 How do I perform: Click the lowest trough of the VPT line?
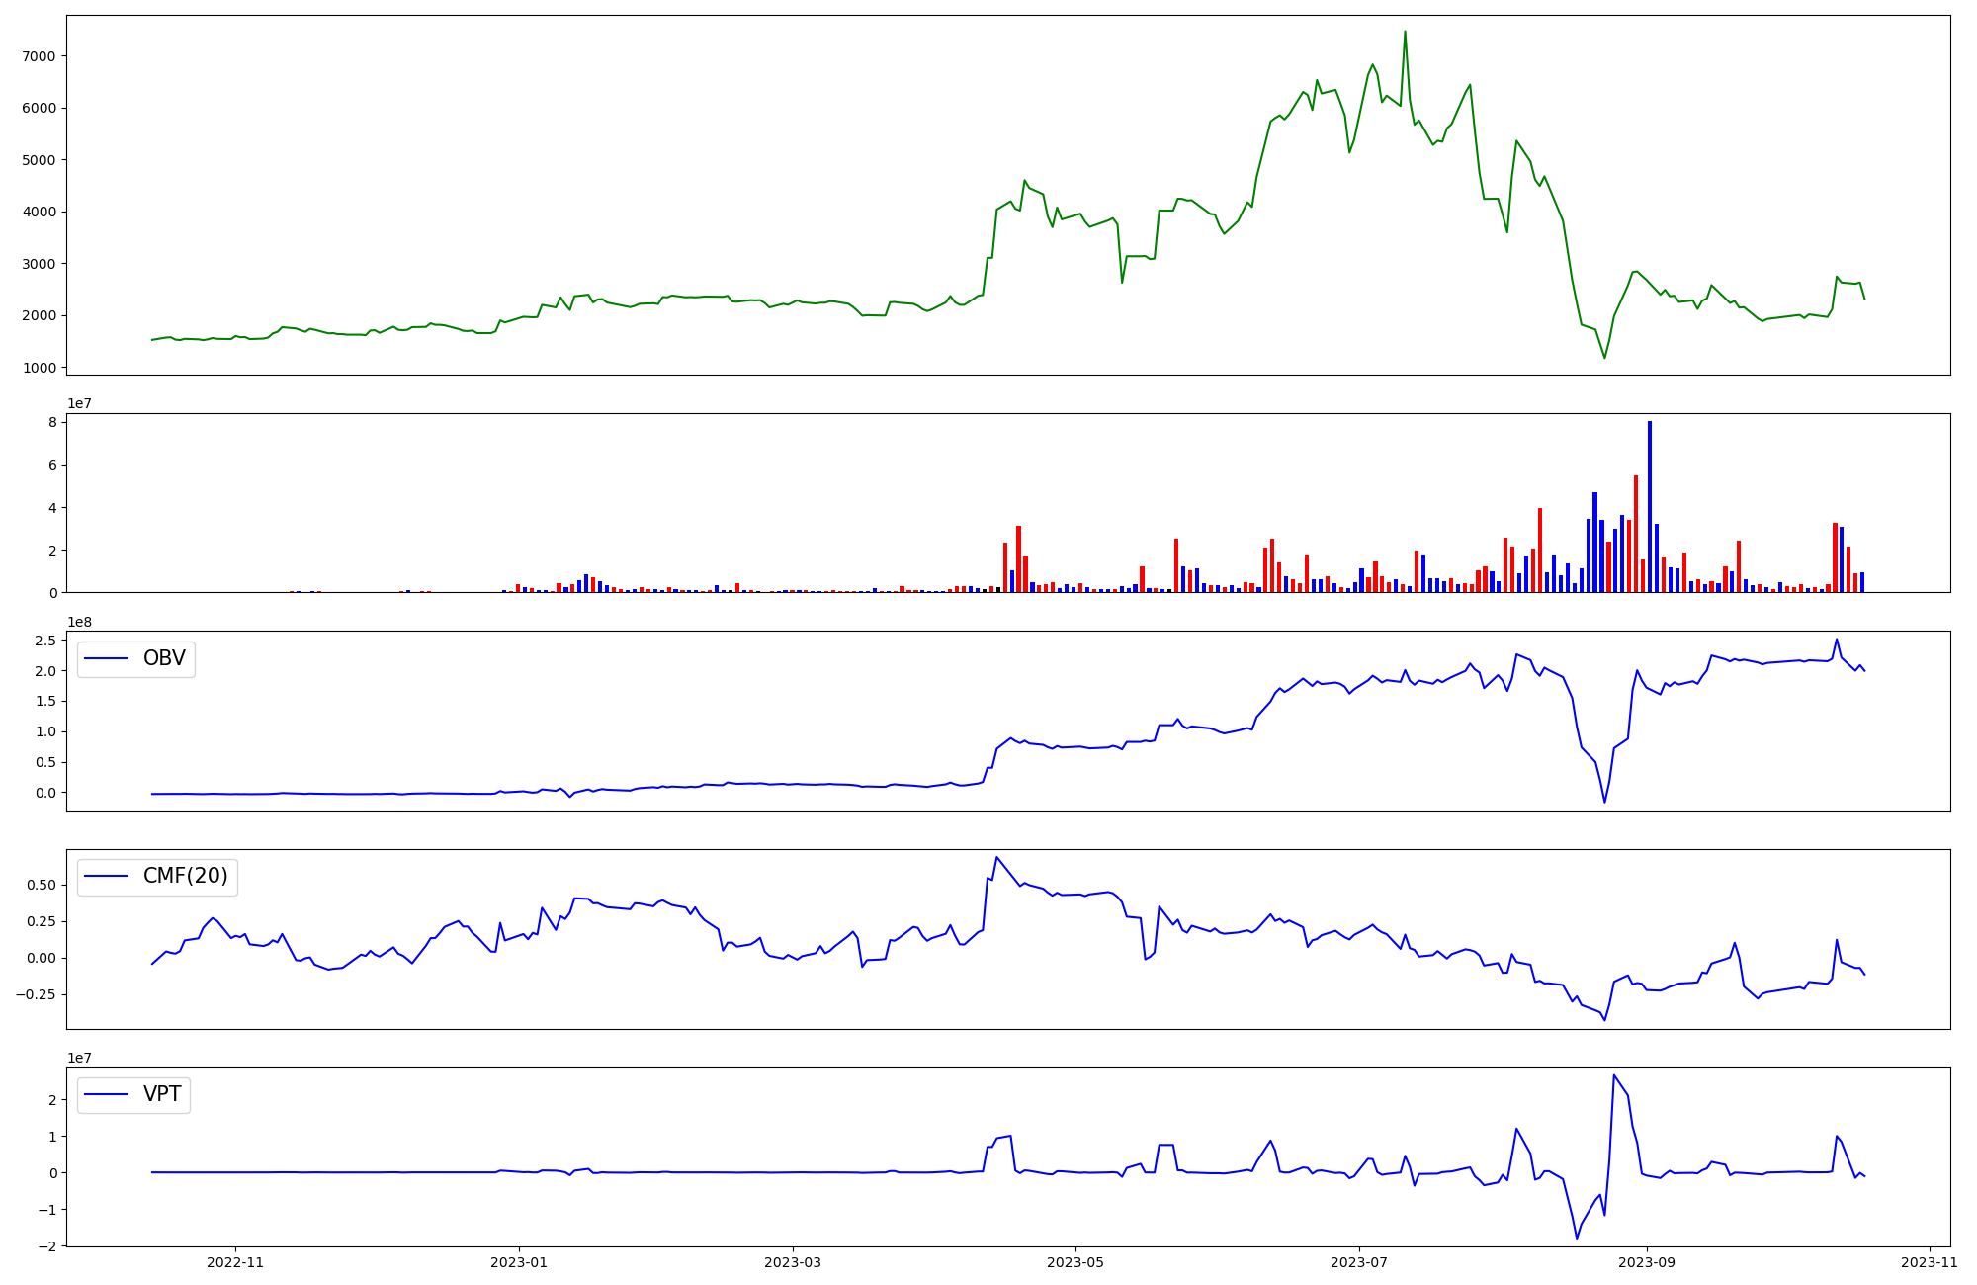coord(1577,1238)
